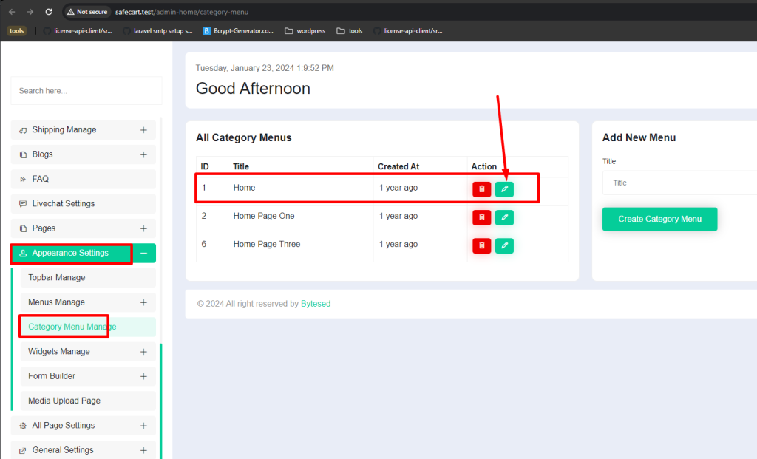Follow the Bytesed footer link
This screenshot has width=757, height=459.
pos(316,304)
